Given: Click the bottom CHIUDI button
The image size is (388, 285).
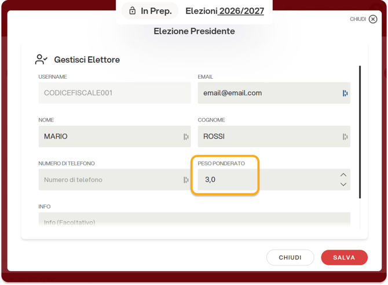Looking at the screenshot, I should pos(290,258).
